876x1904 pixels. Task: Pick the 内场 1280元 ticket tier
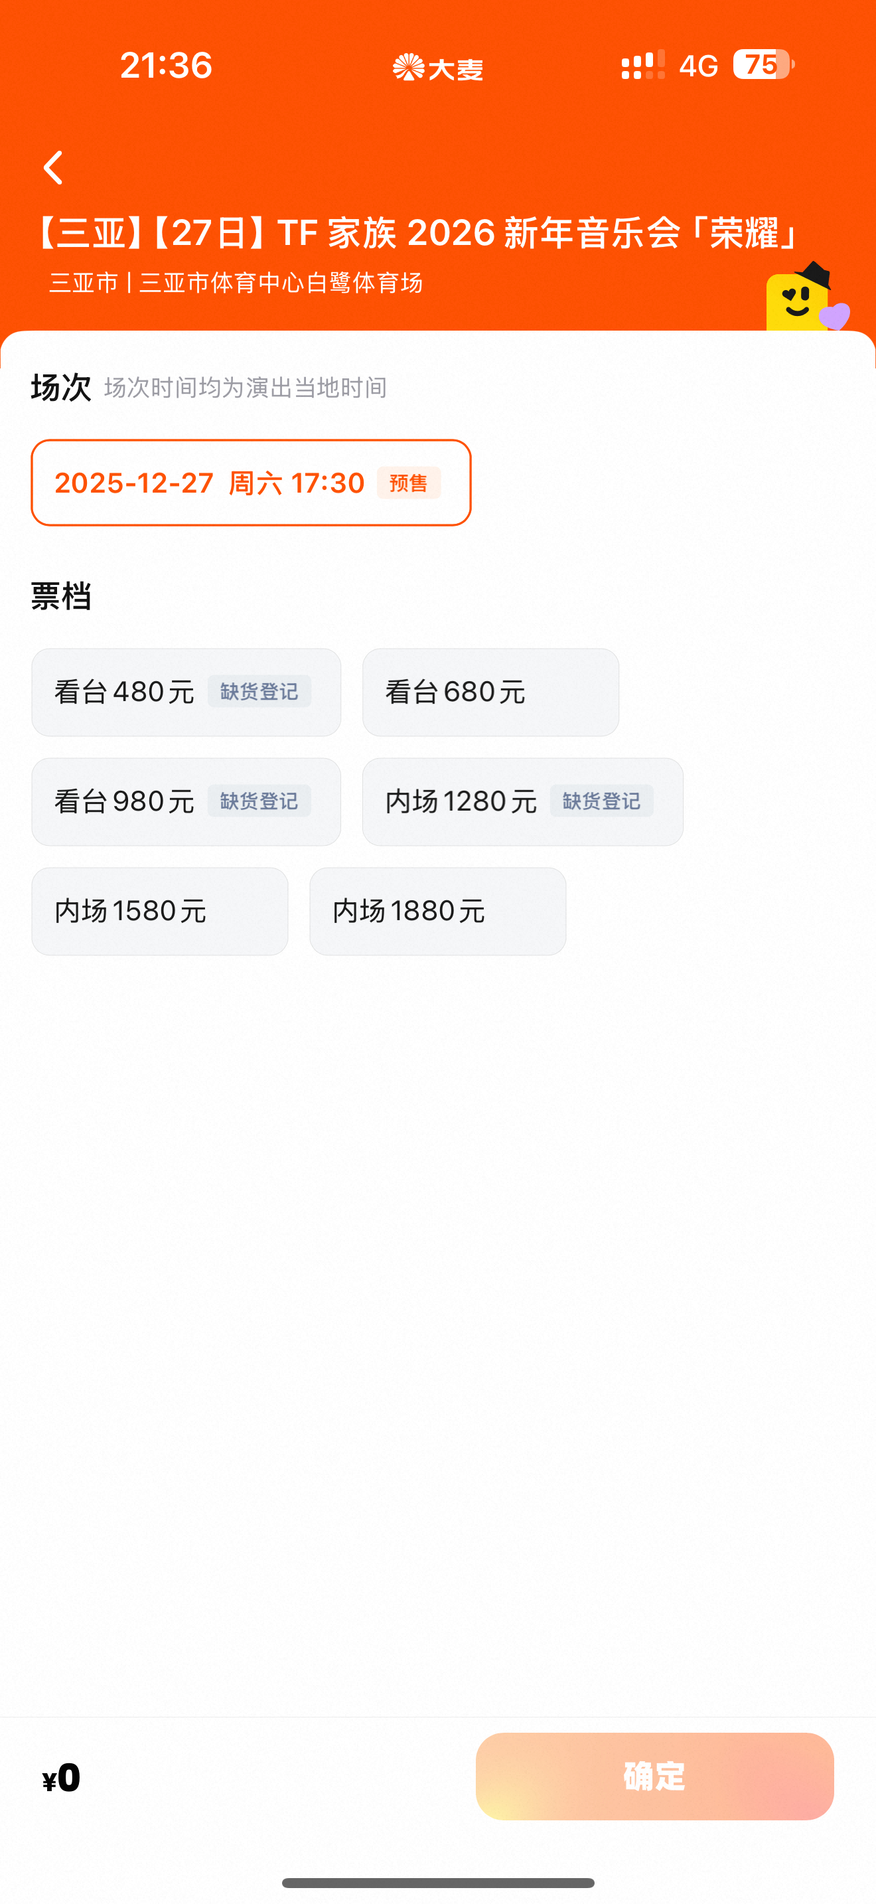pos(461,801)
